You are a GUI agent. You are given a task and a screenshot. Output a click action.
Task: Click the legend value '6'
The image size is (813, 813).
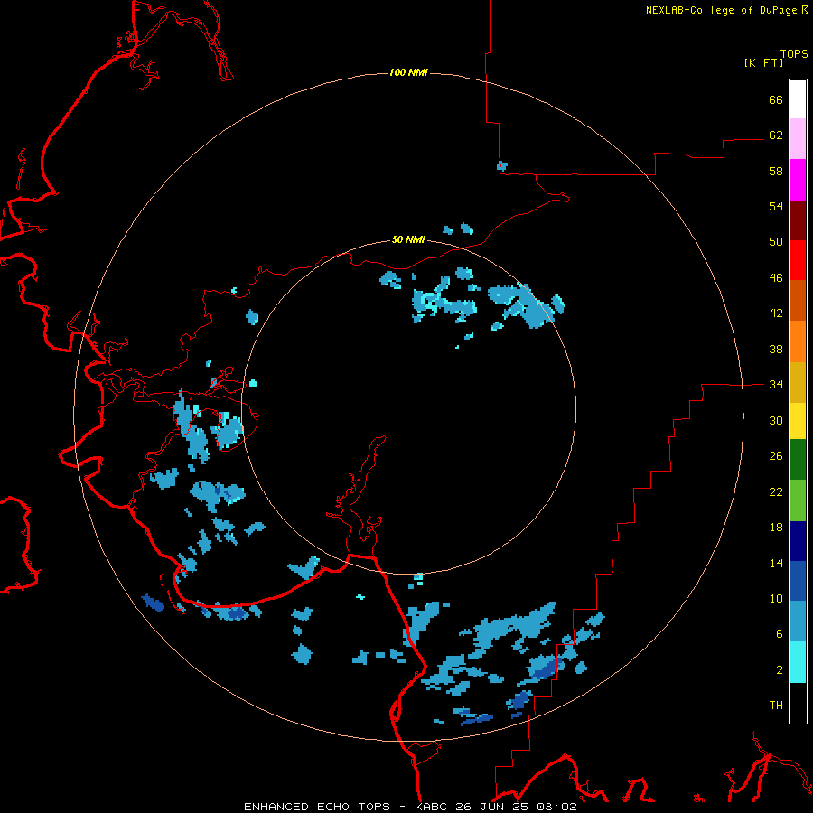click(x=780, y=634)
